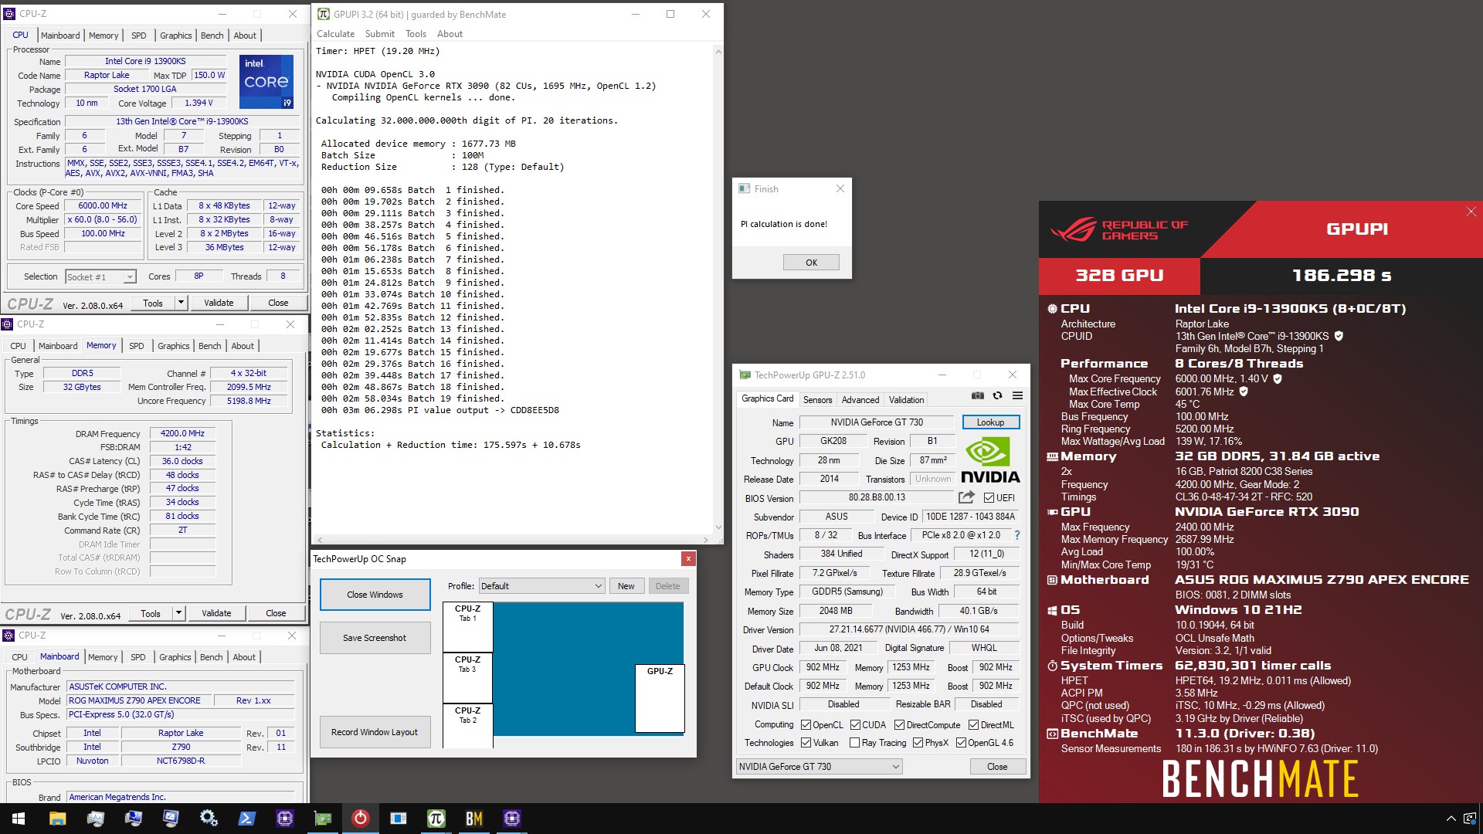This screenshot has width=1483, height=834.
Task: Click the red power button taskbar icon
Action: [x=360, y=819]
